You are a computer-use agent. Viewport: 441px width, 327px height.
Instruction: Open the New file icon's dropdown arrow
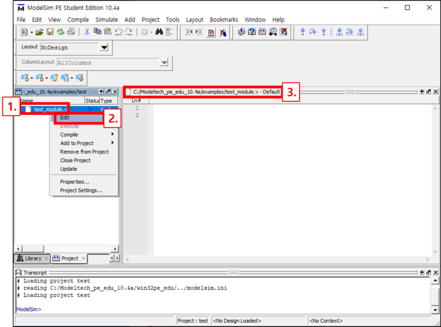pos(32,33)
